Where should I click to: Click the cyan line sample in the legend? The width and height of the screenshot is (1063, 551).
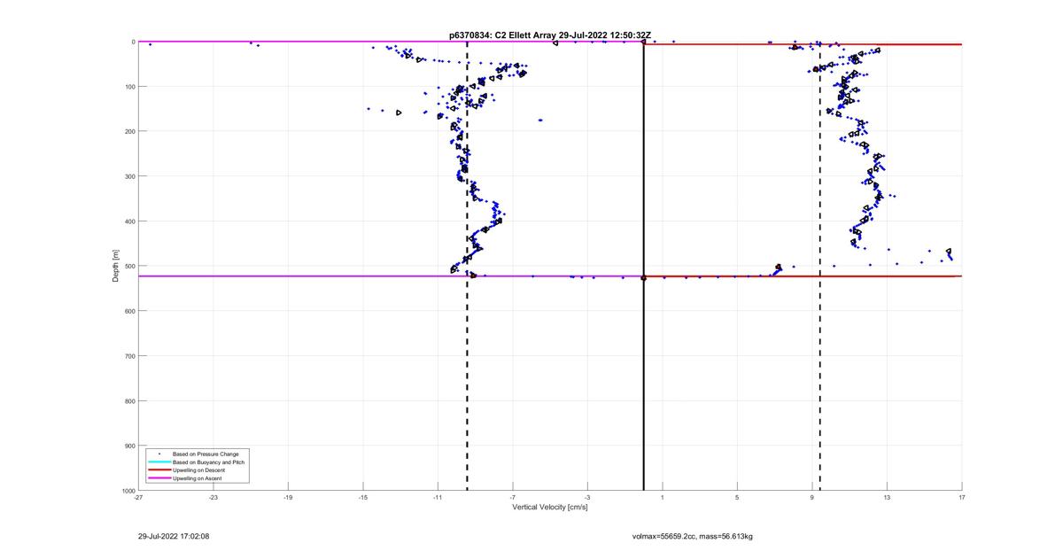pyautogui.click(x=159, y=462)
